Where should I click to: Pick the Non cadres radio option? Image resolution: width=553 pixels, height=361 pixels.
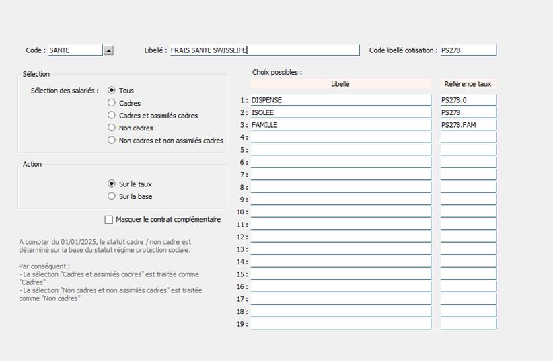point(112,128)
